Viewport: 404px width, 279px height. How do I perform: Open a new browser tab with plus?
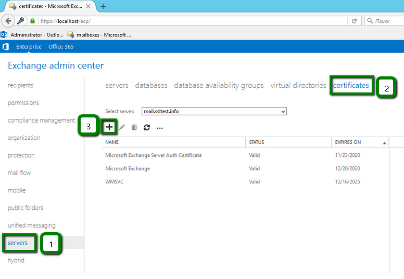coord(103,6)
